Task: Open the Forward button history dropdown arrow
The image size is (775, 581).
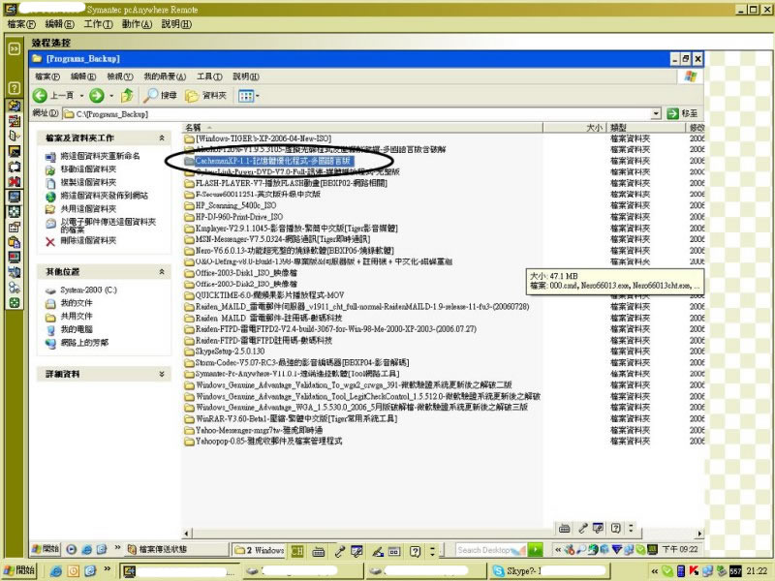Action: 111,96
